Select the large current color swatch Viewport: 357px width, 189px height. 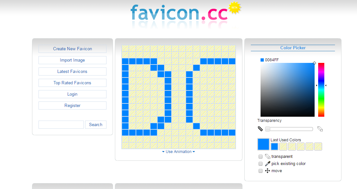(263, 144)
